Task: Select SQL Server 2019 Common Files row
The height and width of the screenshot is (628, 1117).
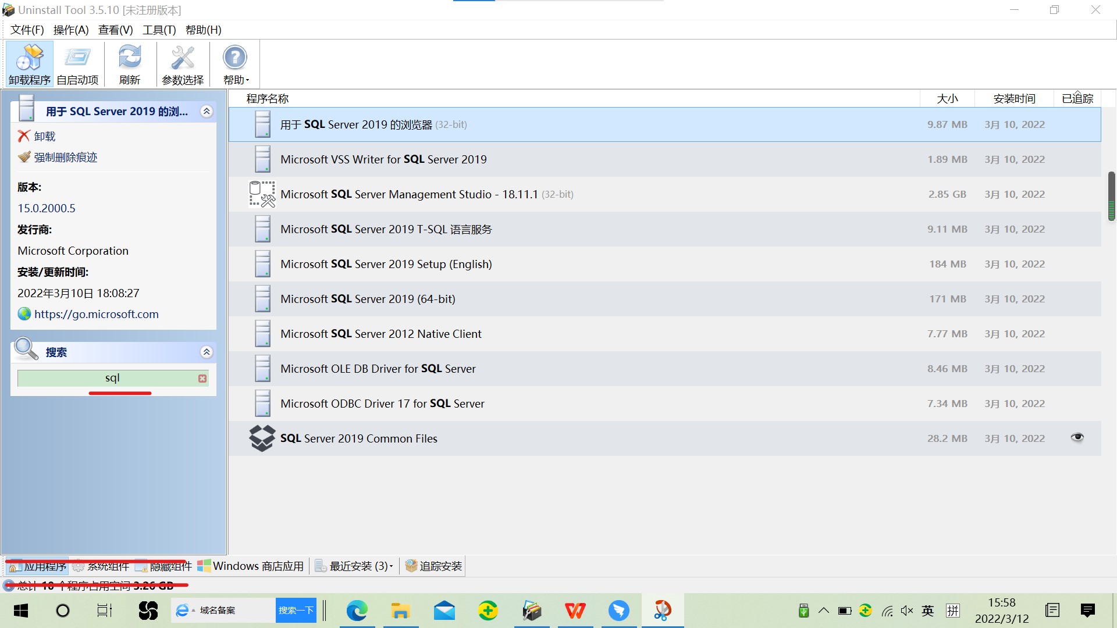Action: (x=664, y=438)
